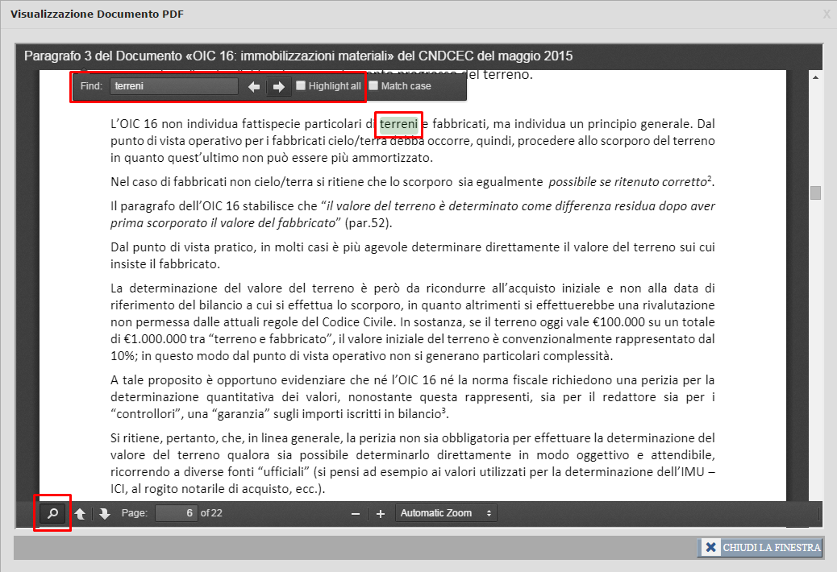Click the CHIUDI LA FINESTRA button
Image resolution: width=837 pixels, height=572 pixels.
[760, 548]
